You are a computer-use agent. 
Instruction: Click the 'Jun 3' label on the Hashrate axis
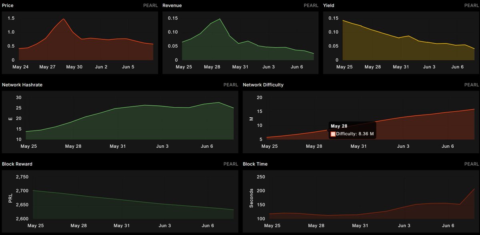click(x=162, y=146)
